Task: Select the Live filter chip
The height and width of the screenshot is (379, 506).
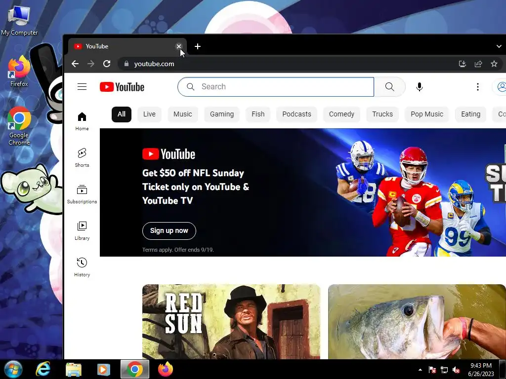Action: point(149,114)
